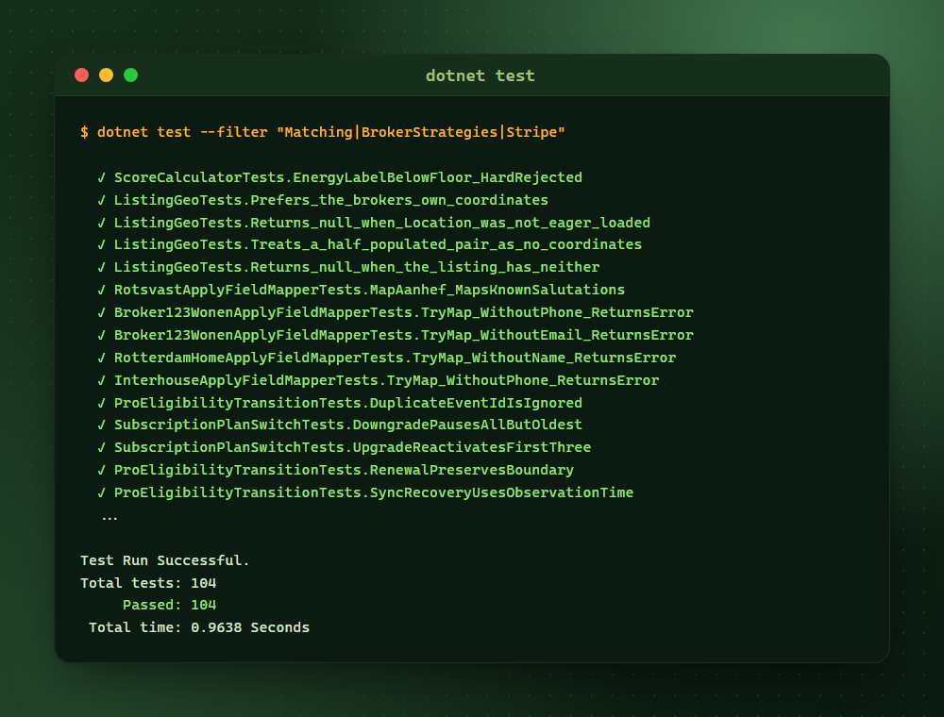The height and width of the screenshot is (717, 944).
Task: Select ProEligibilityTransitionTests.DuplicateEventIdIsIgnored line
Action: tap(340, 403)
